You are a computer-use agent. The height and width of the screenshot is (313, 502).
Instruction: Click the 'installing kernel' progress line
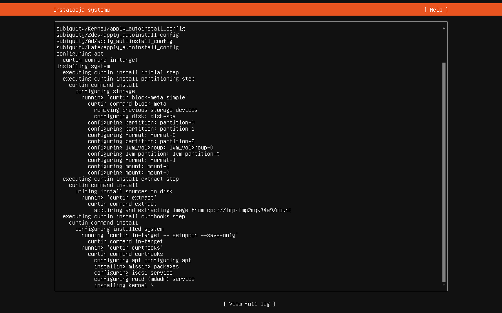click(x=124, y=285)
